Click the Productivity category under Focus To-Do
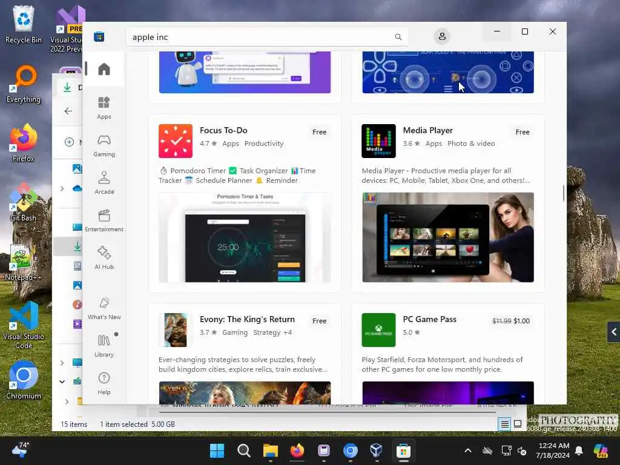The height and width of the screenshot is (465, 620). point(264,143)
